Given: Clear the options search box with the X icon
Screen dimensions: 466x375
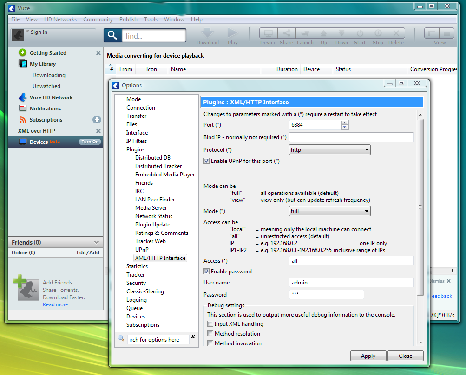Looking at the screenshot, I should (x=193, y=336).
